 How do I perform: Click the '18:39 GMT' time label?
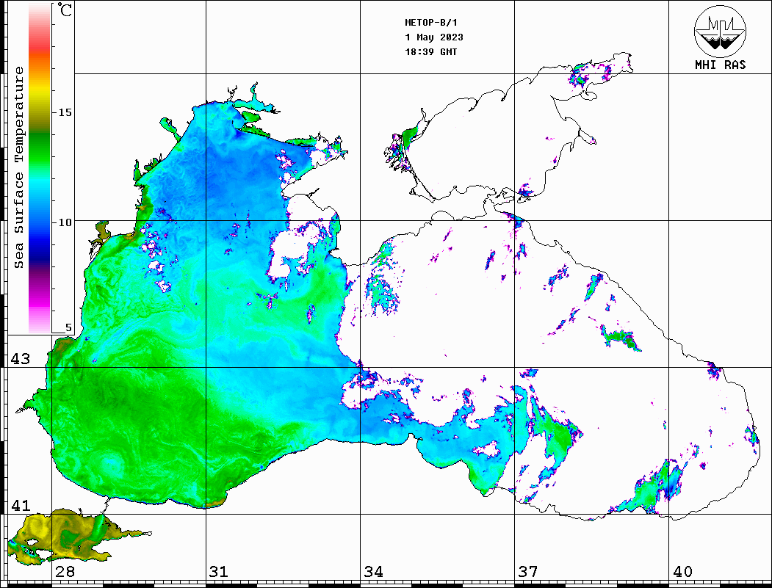430,52
